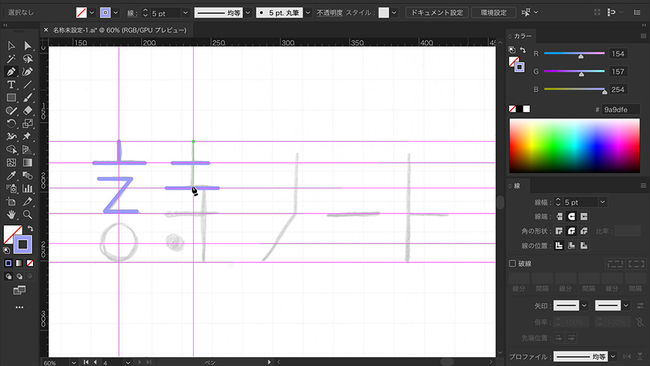Set toolbar paint mode to None
The width and height of the screenshot is (650, 366).
tap(30, 263)
